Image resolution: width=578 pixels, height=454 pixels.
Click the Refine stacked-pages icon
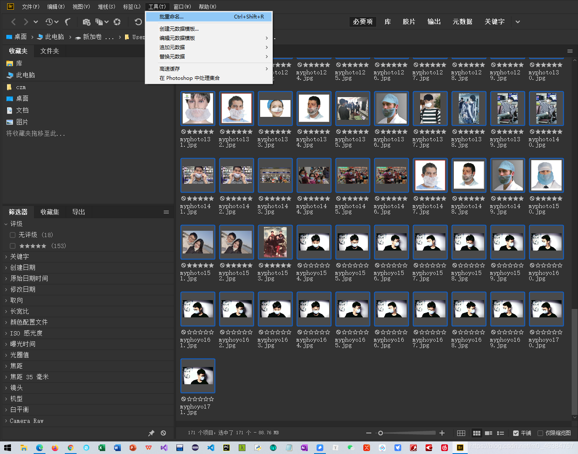(99, 22)
